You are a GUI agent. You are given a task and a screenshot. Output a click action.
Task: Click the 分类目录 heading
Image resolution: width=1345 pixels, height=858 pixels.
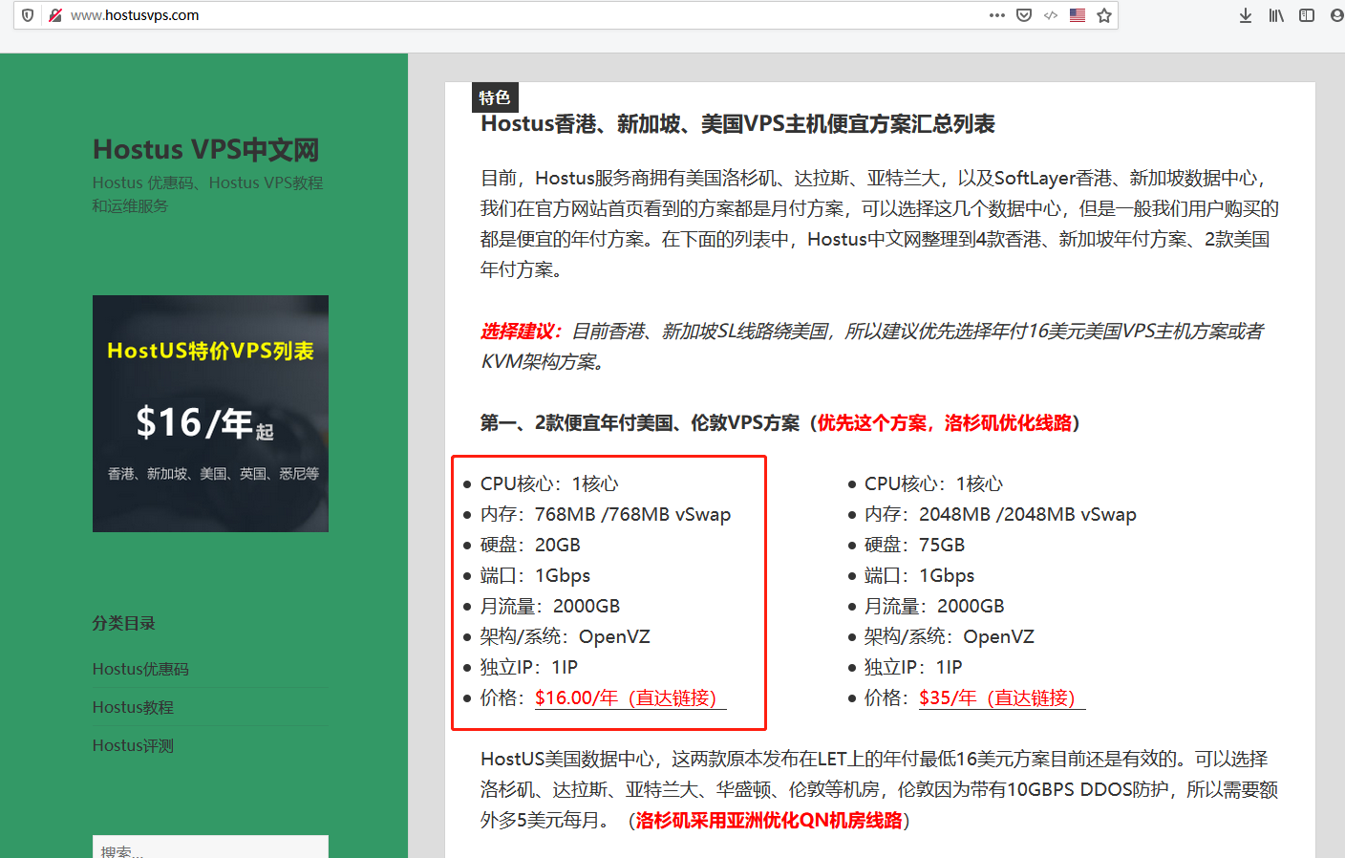click(123, 623)
